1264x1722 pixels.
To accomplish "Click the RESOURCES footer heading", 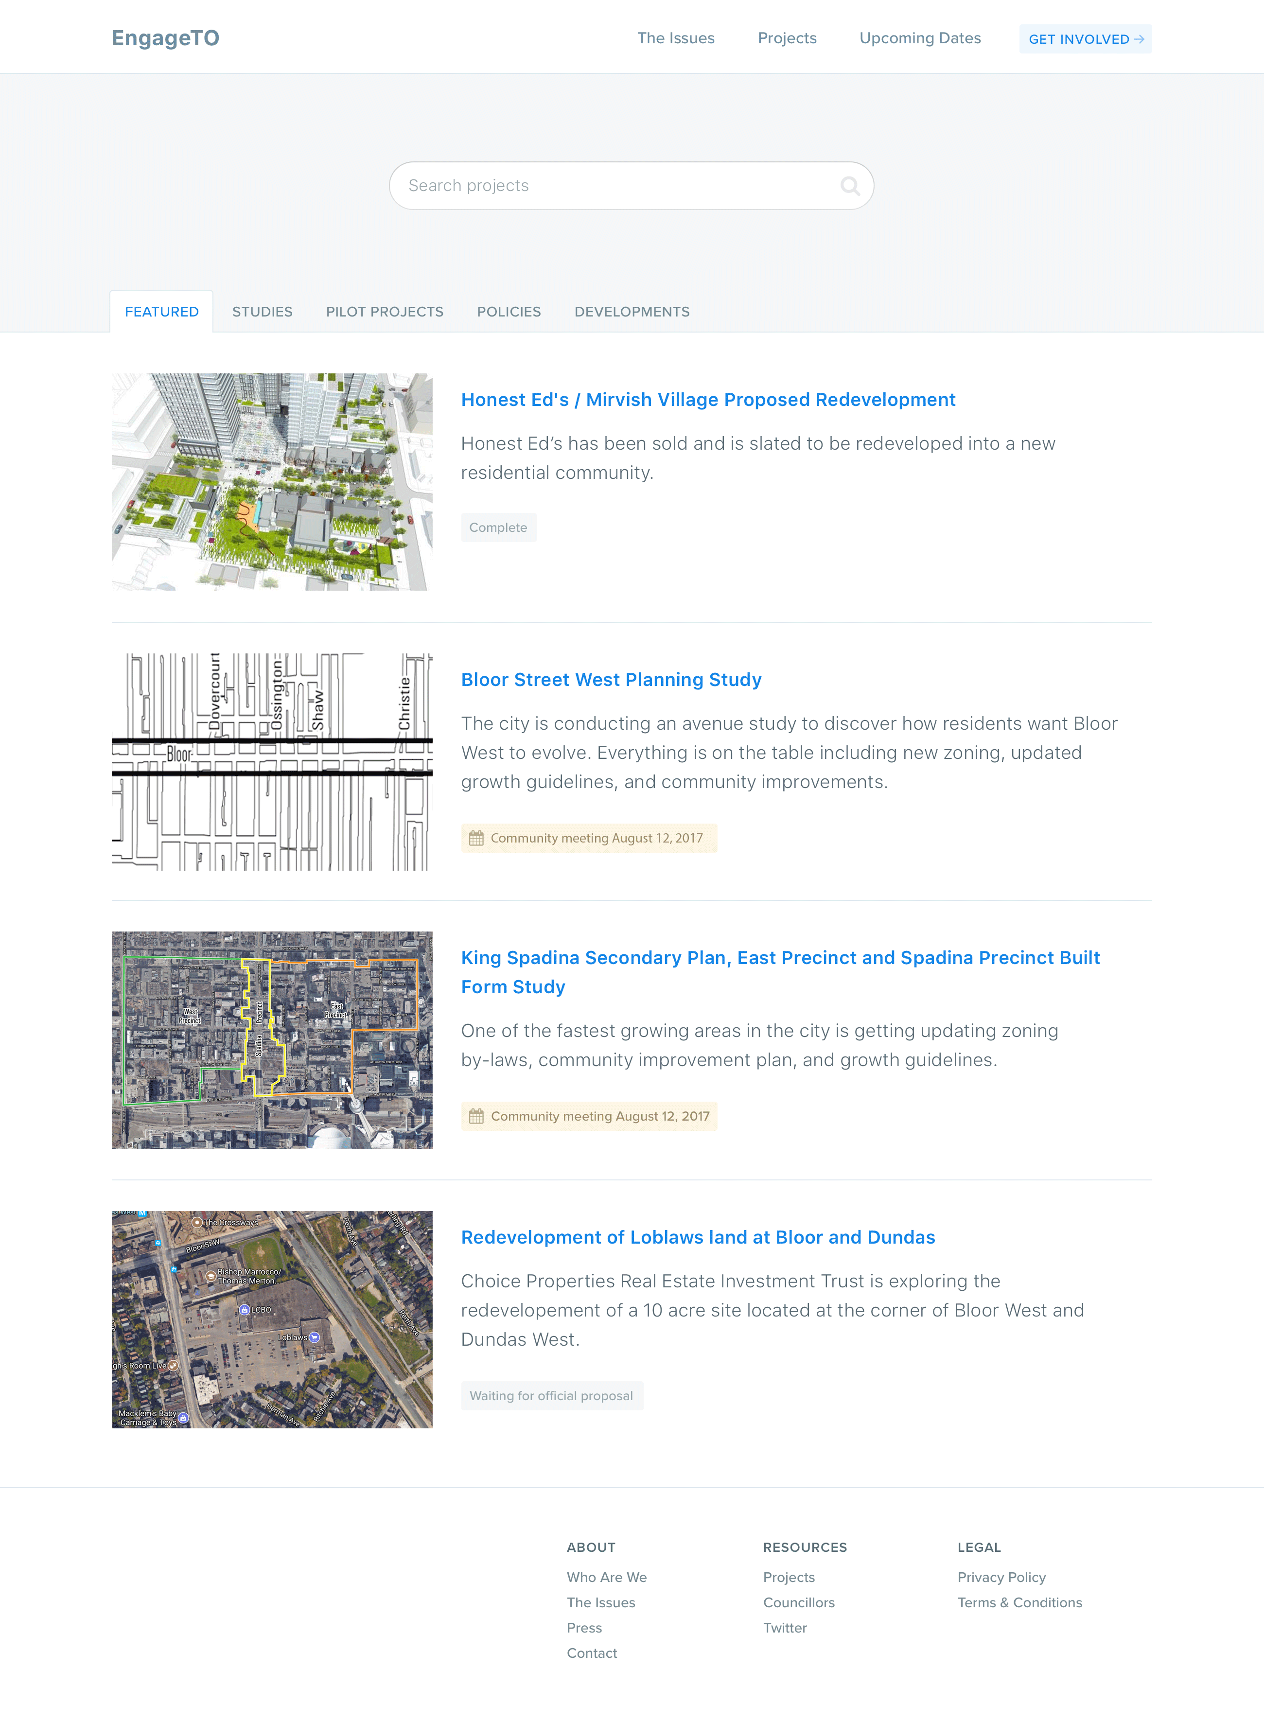I will [805, 1547].
